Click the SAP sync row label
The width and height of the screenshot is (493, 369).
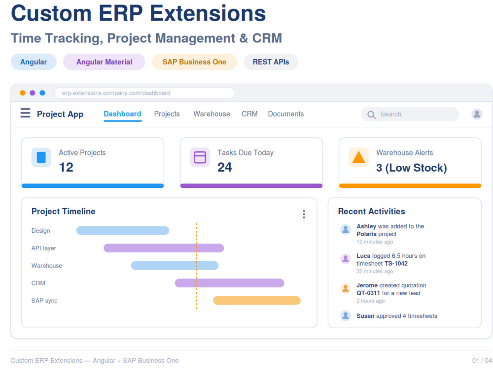pyautogui.click(x=44, y=301)
